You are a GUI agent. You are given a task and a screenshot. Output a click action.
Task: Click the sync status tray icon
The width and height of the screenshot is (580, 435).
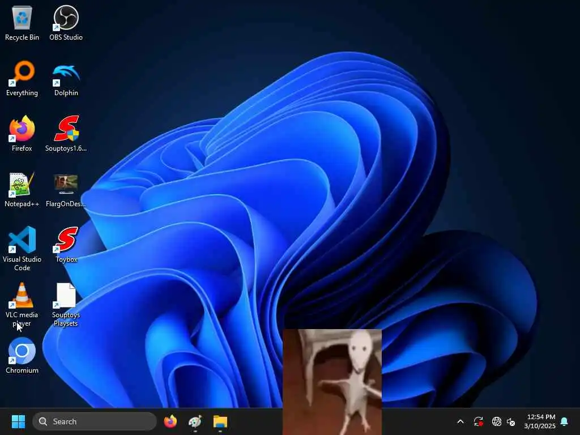tap(478, 421)
